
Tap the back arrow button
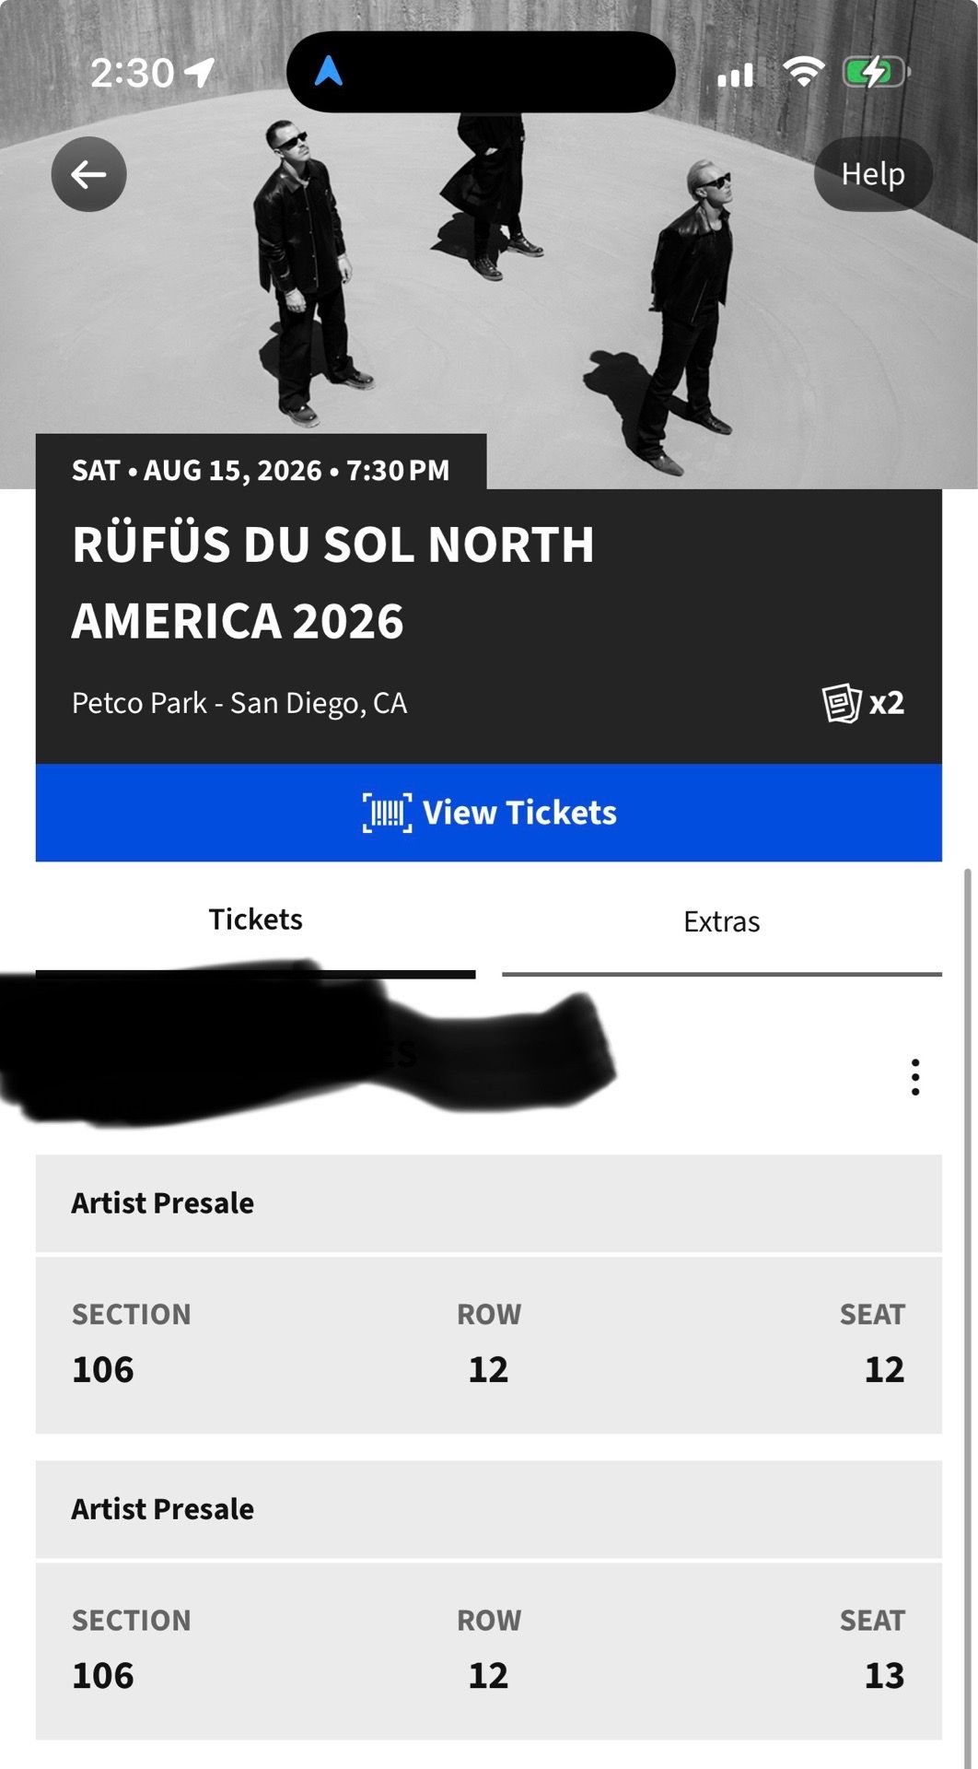point(88,174)
